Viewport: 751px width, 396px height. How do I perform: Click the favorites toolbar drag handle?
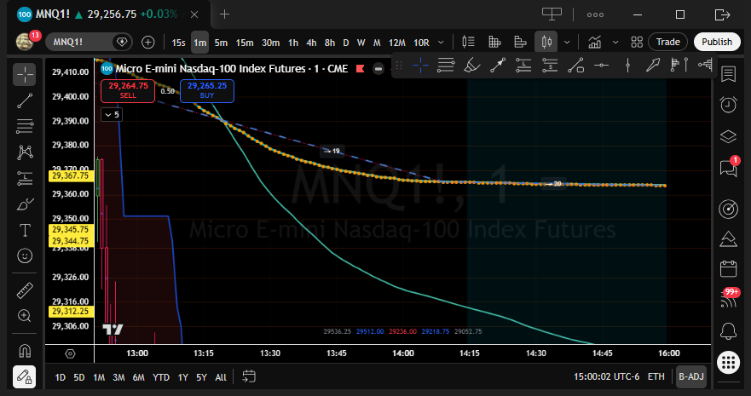coord(398,65)
